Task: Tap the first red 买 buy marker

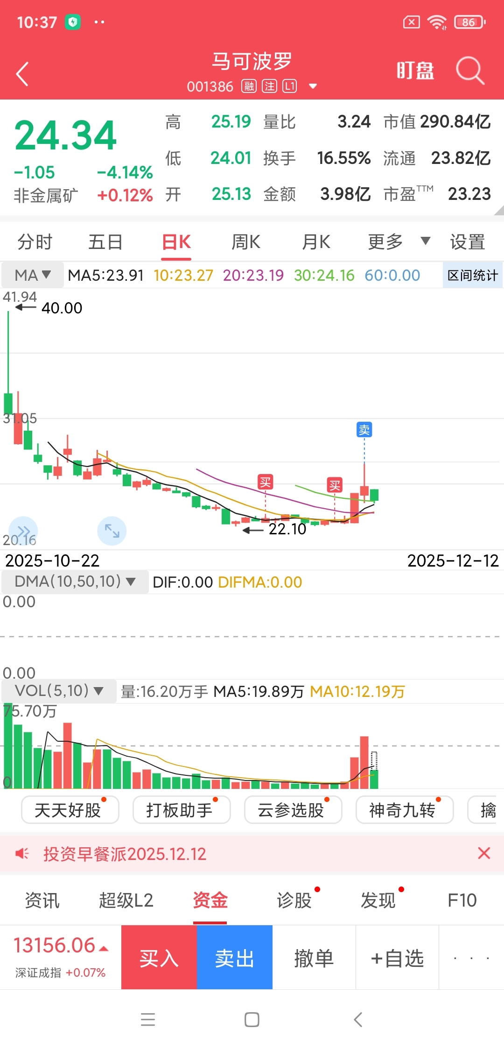Action: (265, 482)
